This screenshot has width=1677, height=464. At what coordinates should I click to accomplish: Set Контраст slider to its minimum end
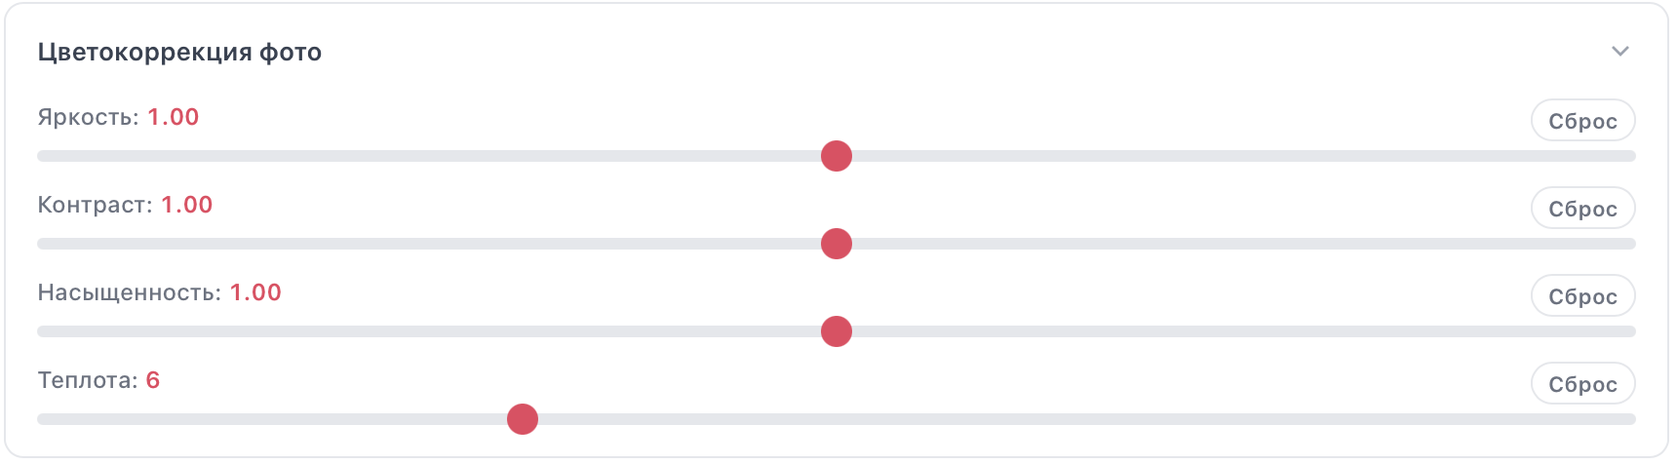[x=41, y=244]
